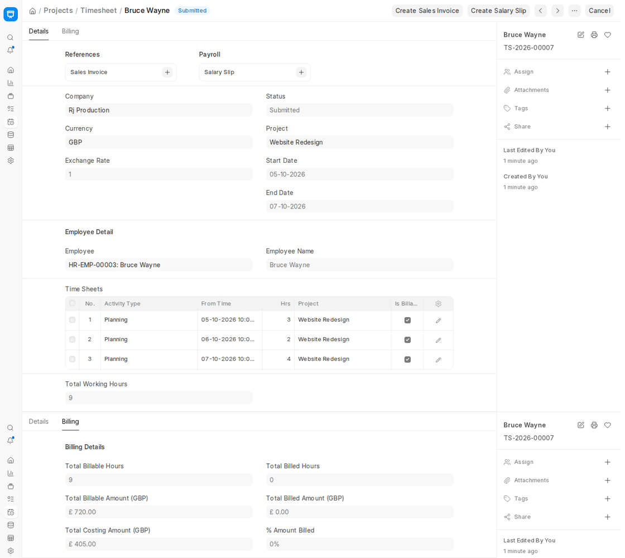Image resolution: width=625 pixels, height=558 pixels.
Task: Open sidebar database icon beside the Currency row
Action: click(x=11, y=134)
